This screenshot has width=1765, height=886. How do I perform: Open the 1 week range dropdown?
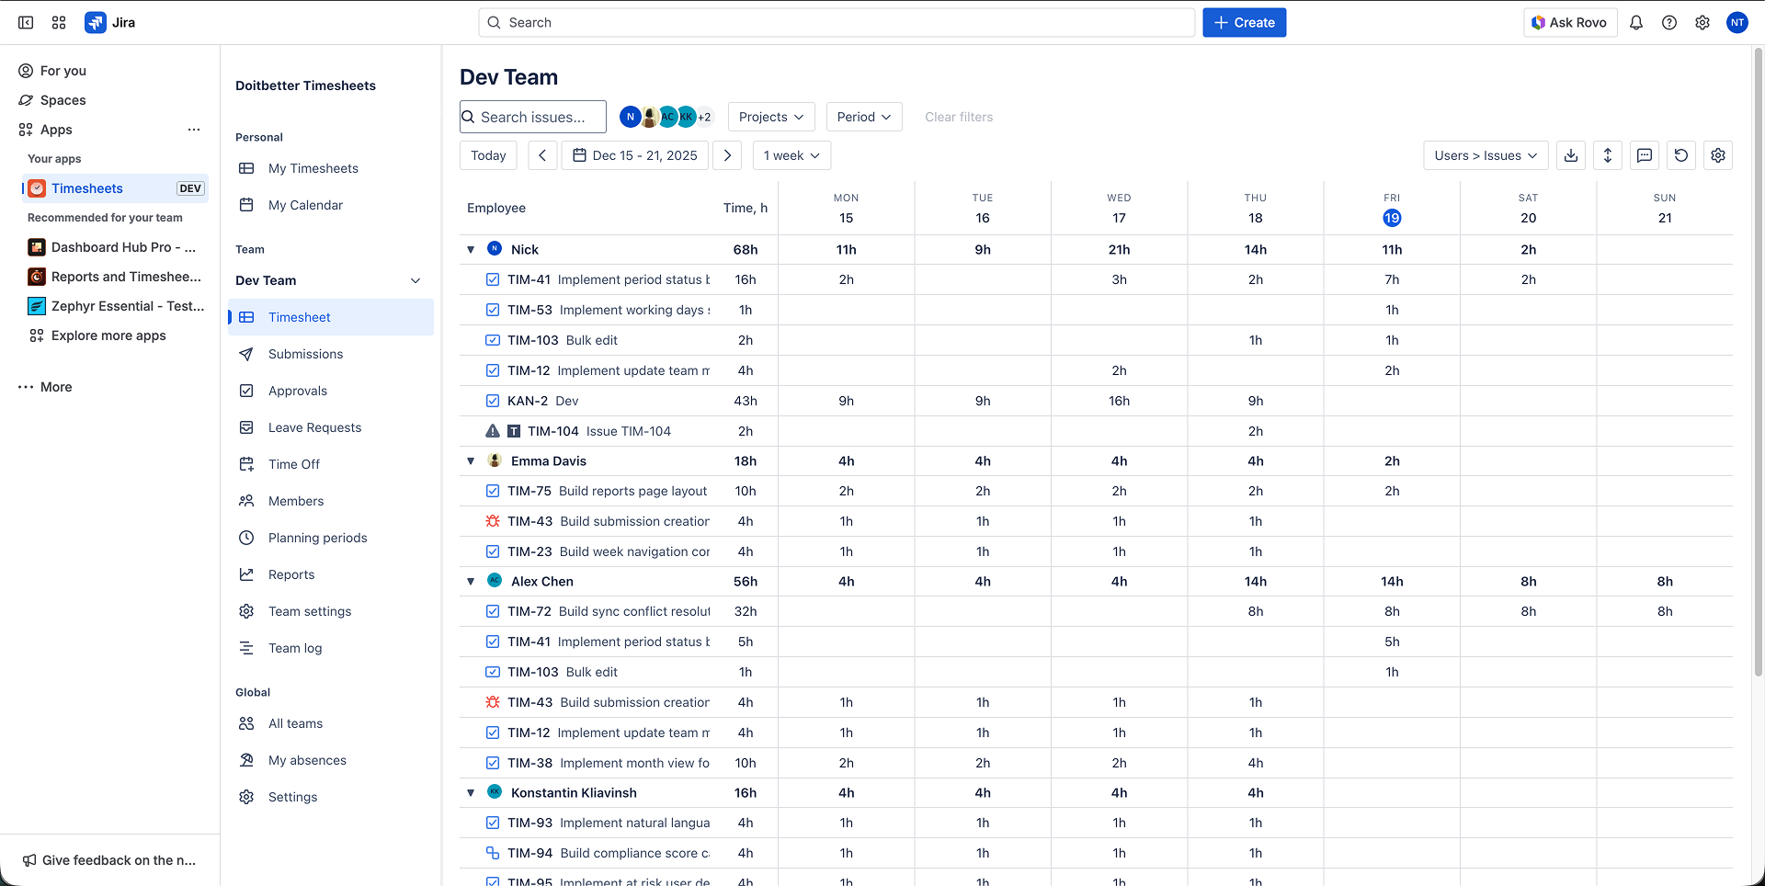tap(791, 155)
